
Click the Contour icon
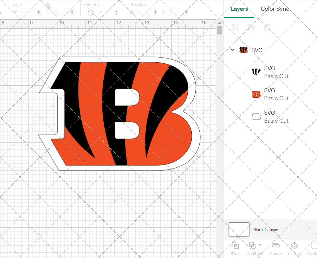(314, 245)
